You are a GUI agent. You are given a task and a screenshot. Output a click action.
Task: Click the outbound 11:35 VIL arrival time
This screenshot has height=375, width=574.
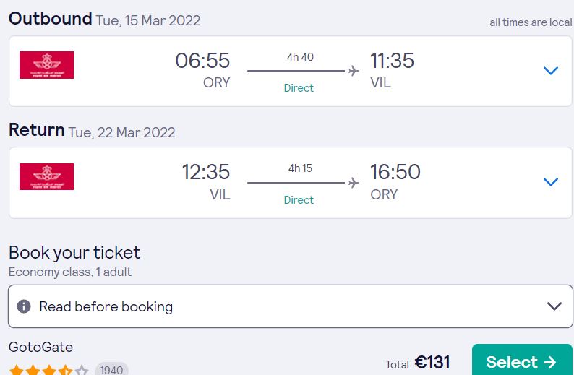pyautogui.click(x=392, y=70)
